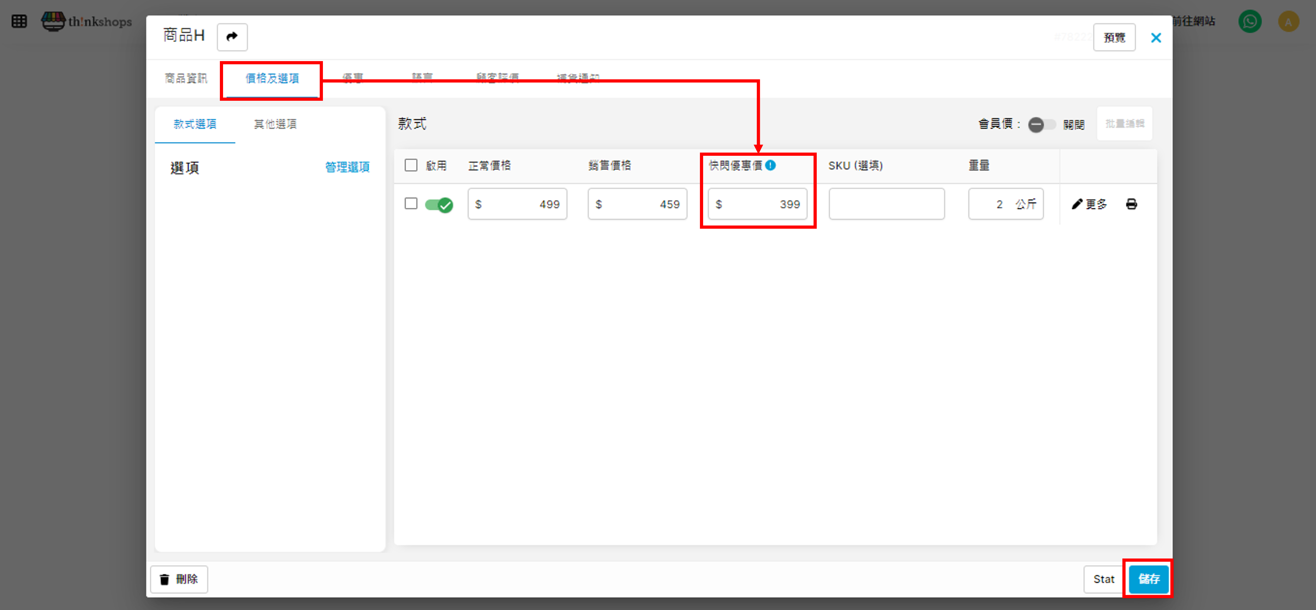Click the 快閃優惠價 info icon
The width and height of the screenshot is (1316, 610).
click(x=770, y=165)
